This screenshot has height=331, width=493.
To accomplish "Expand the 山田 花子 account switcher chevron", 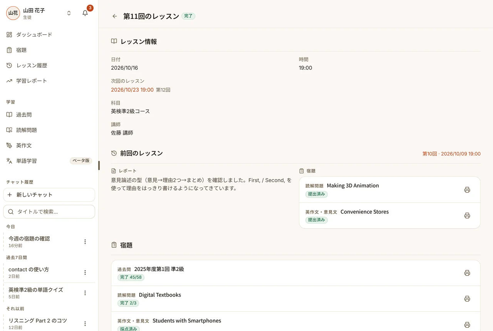I will 69,13.
